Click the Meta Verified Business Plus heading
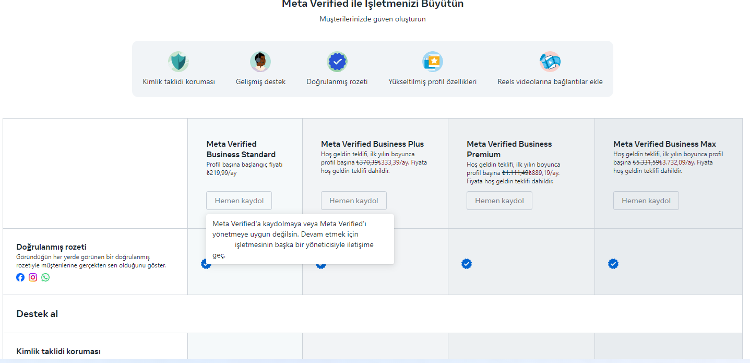This screenshot has height=363, width=750. click(373, 144)
